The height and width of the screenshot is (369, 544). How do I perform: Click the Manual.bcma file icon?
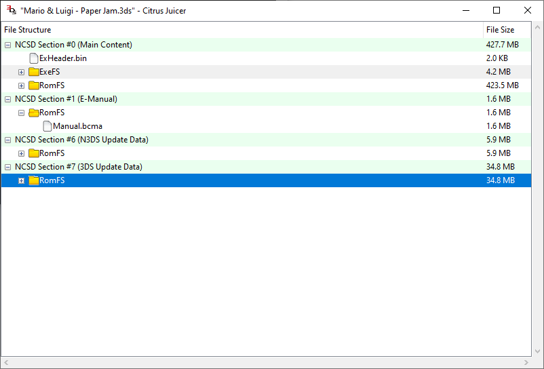(x=47, y=126)
